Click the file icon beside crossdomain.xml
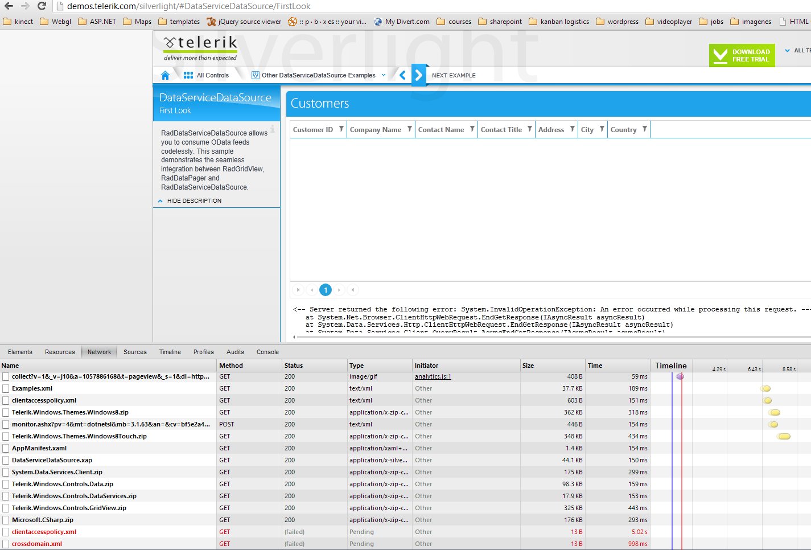 [x=6, y=544]
